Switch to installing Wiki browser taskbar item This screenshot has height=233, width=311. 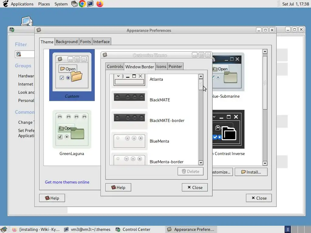pos(36,229)
